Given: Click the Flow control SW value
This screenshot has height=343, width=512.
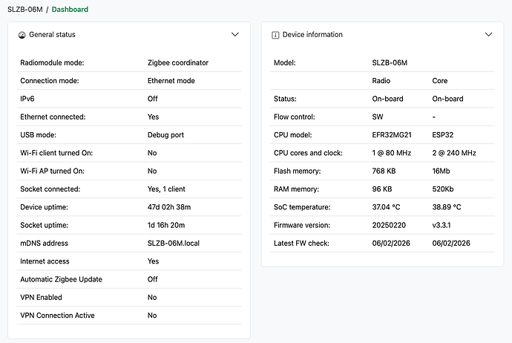Looking at the screenshot, I should coord(378,117).
